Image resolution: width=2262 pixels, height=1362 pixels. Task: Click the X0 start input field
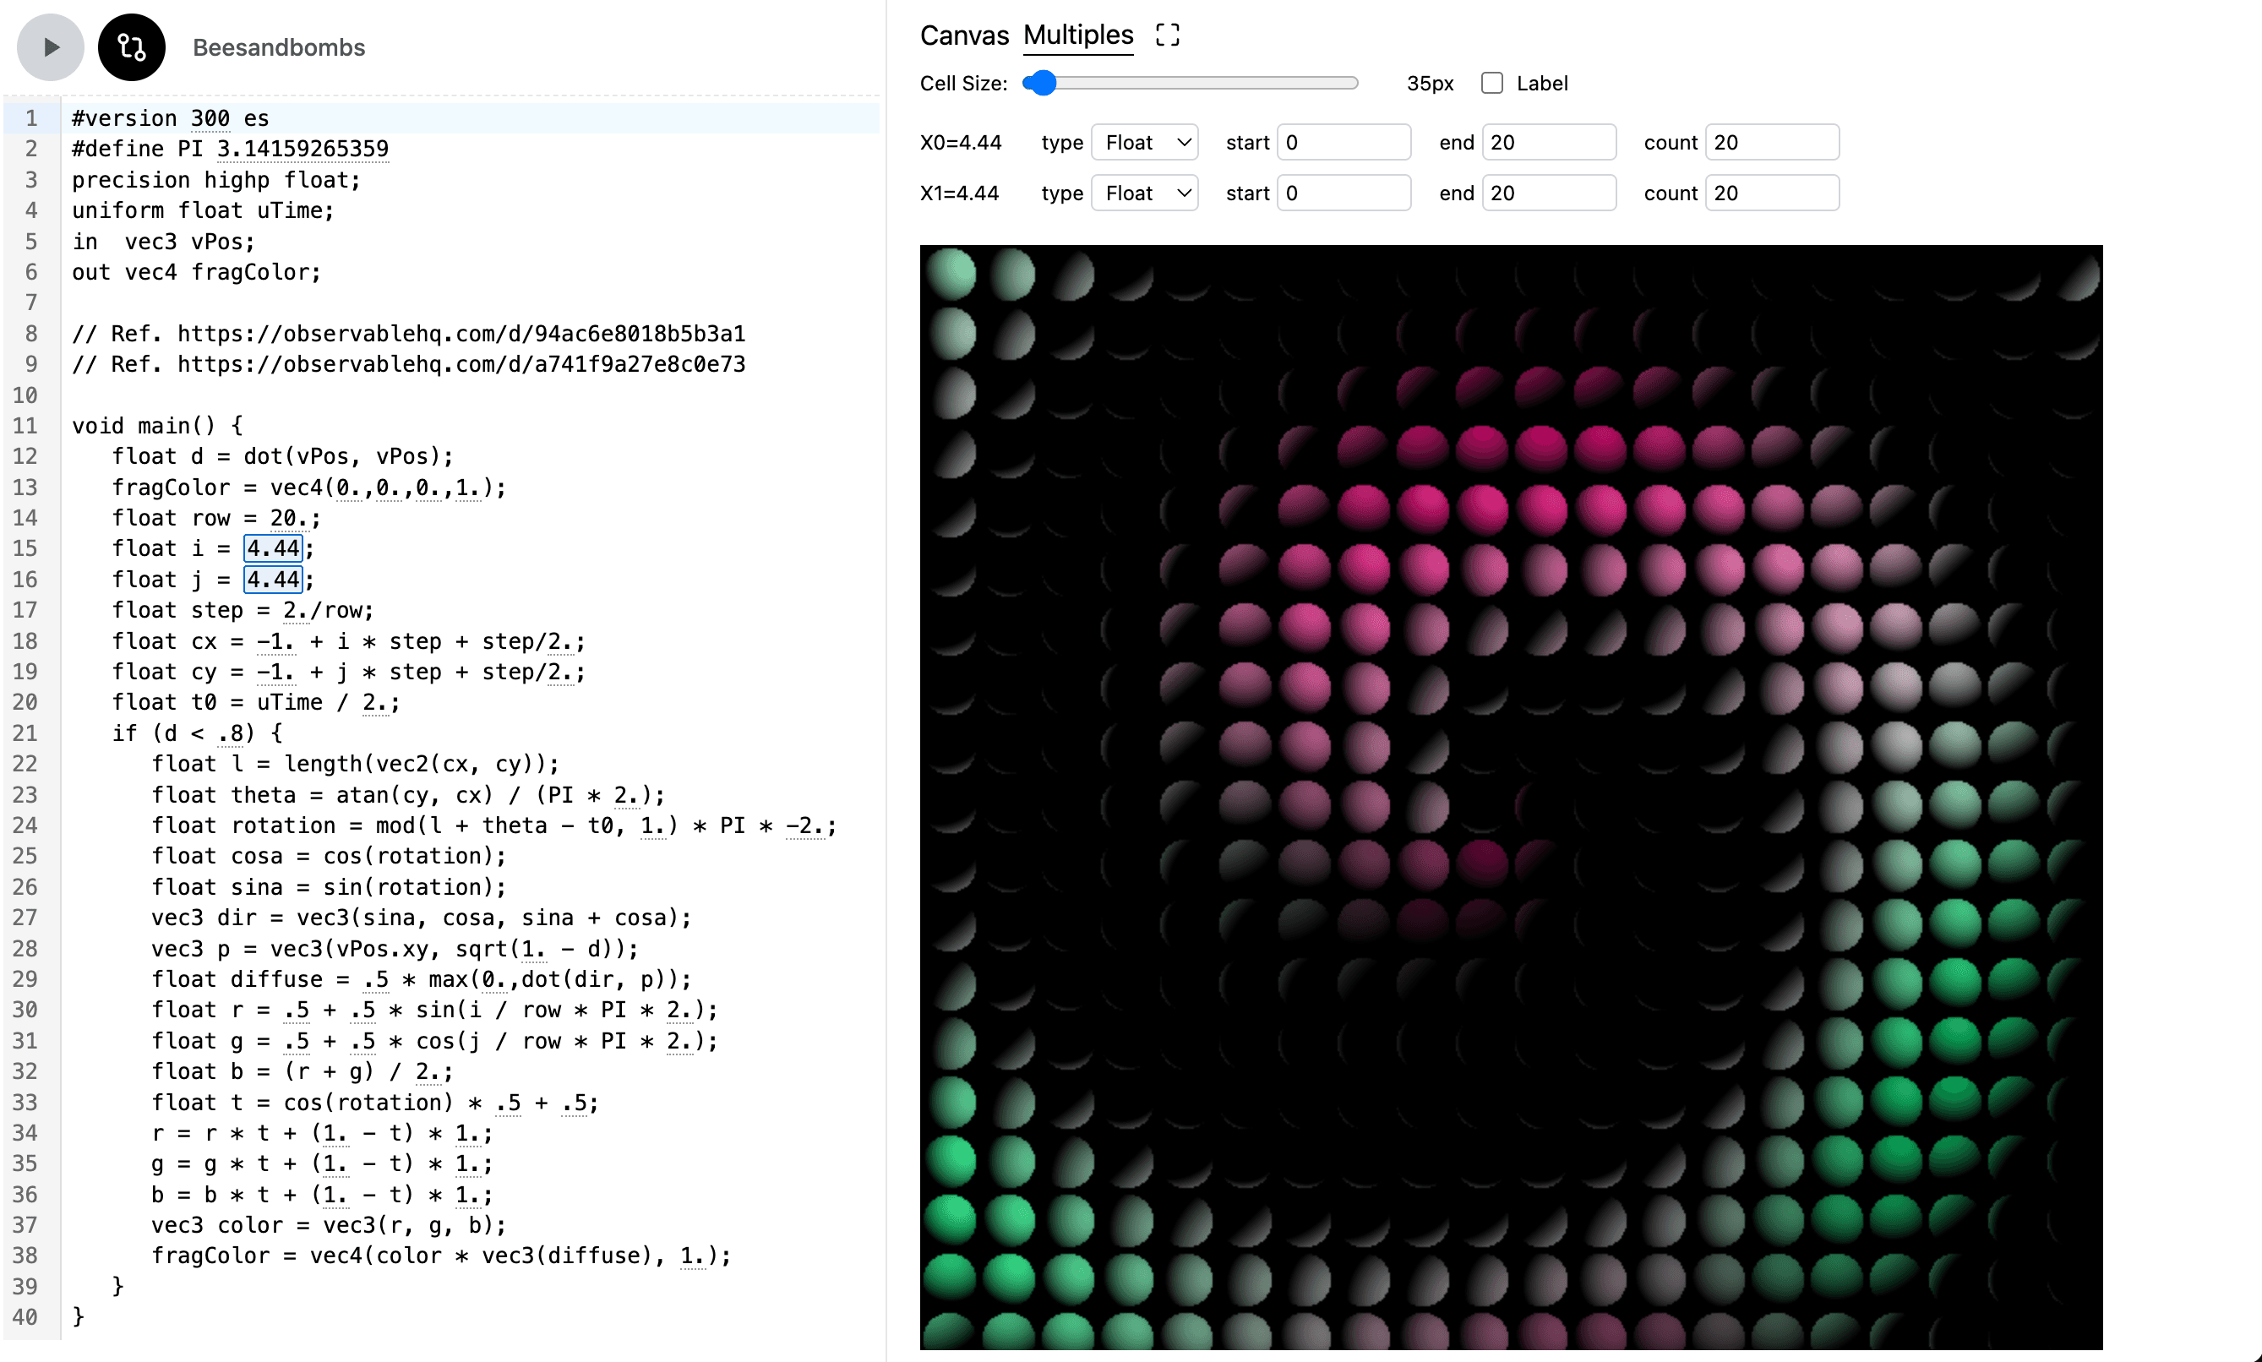1343,141
